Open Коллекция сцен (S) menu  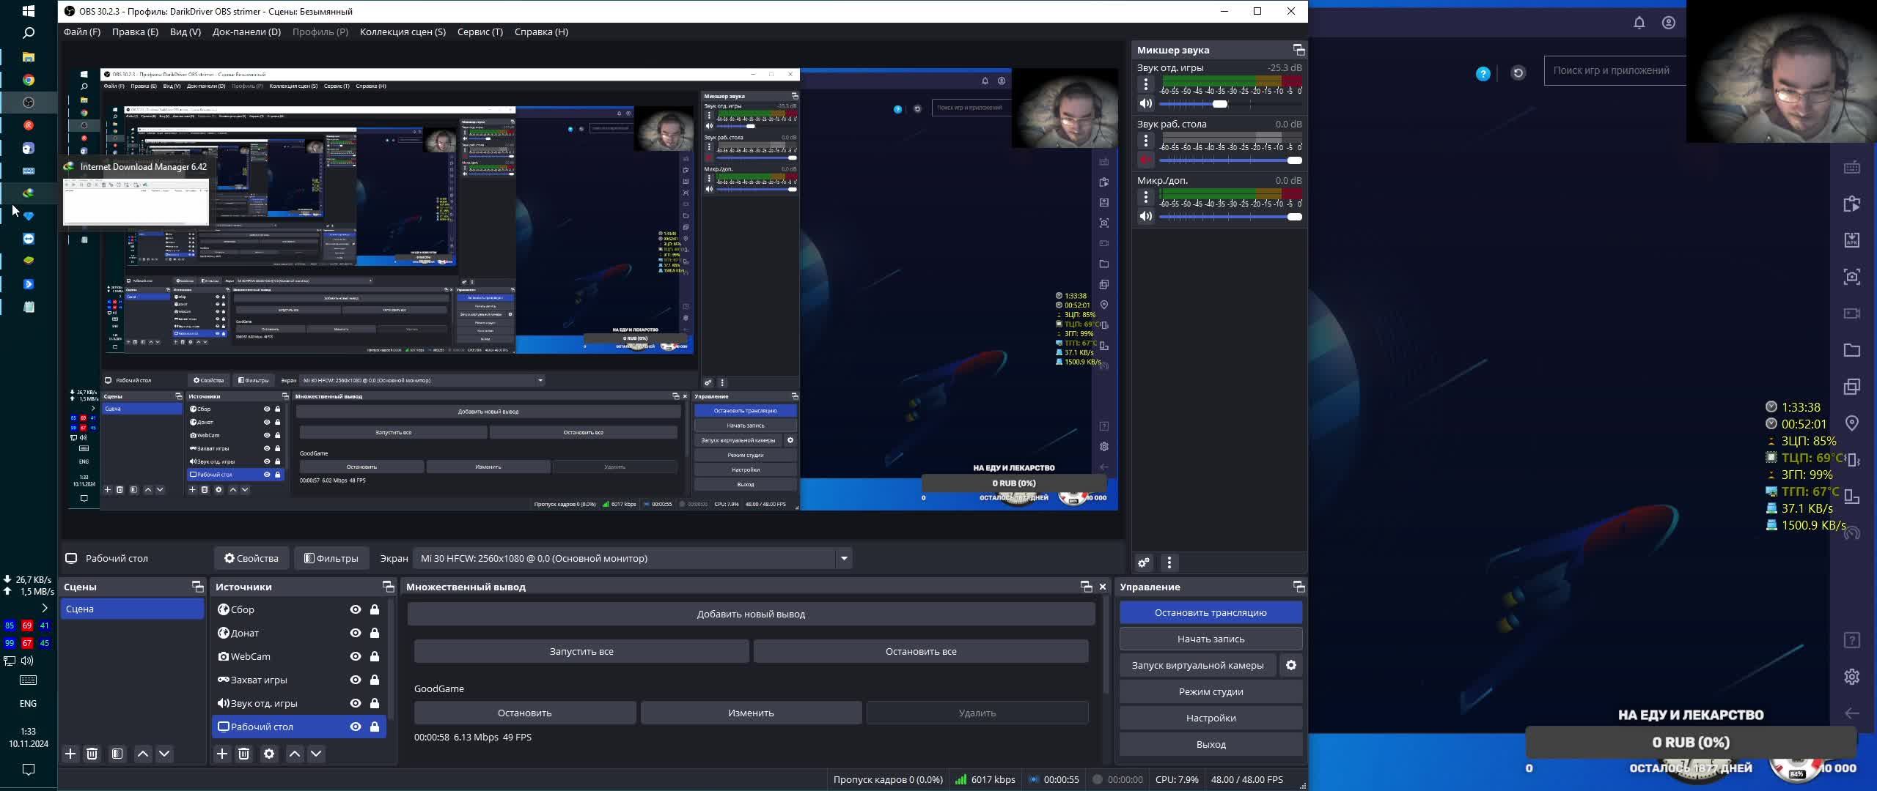click(x=403, y=31)
